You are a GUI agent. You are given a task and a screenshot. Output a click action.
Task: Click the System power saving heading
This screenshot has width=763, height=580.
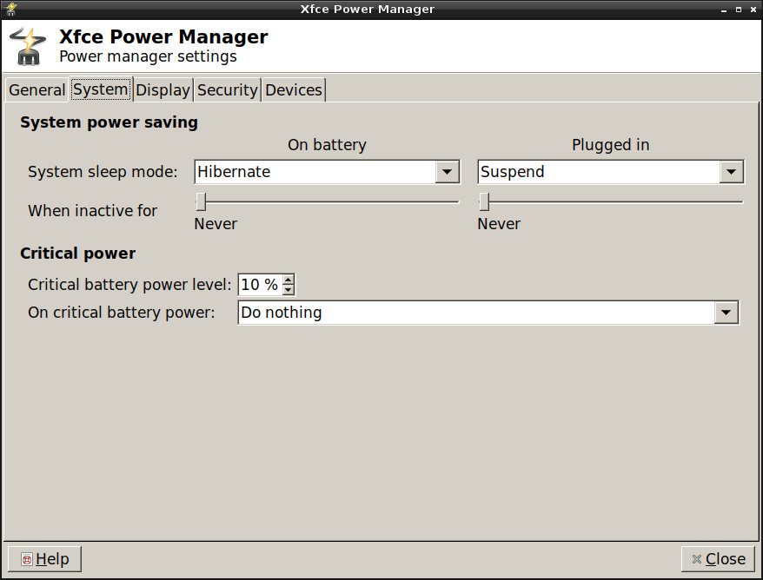coord(109,122)
